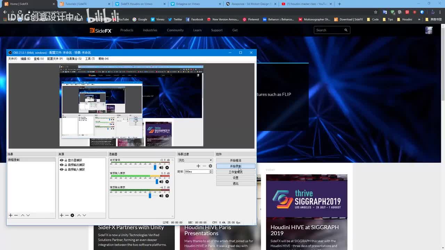Click 开始推流 button in OBS controls

(236, 160)
